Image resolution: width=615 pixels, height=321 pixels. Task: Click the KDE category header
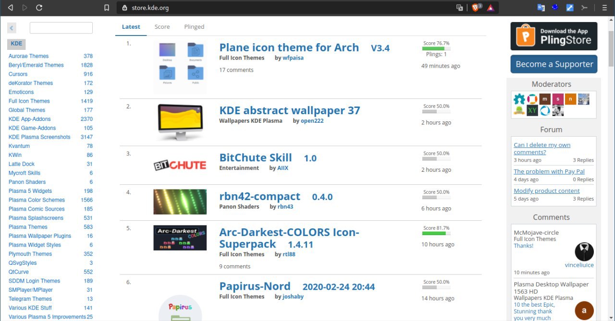point(16,44)
